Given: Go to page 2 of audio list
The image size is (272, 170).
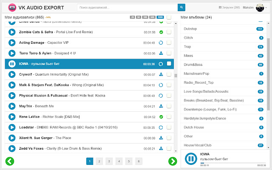Looking at the screenshot, I should click(x=99, y=161).
